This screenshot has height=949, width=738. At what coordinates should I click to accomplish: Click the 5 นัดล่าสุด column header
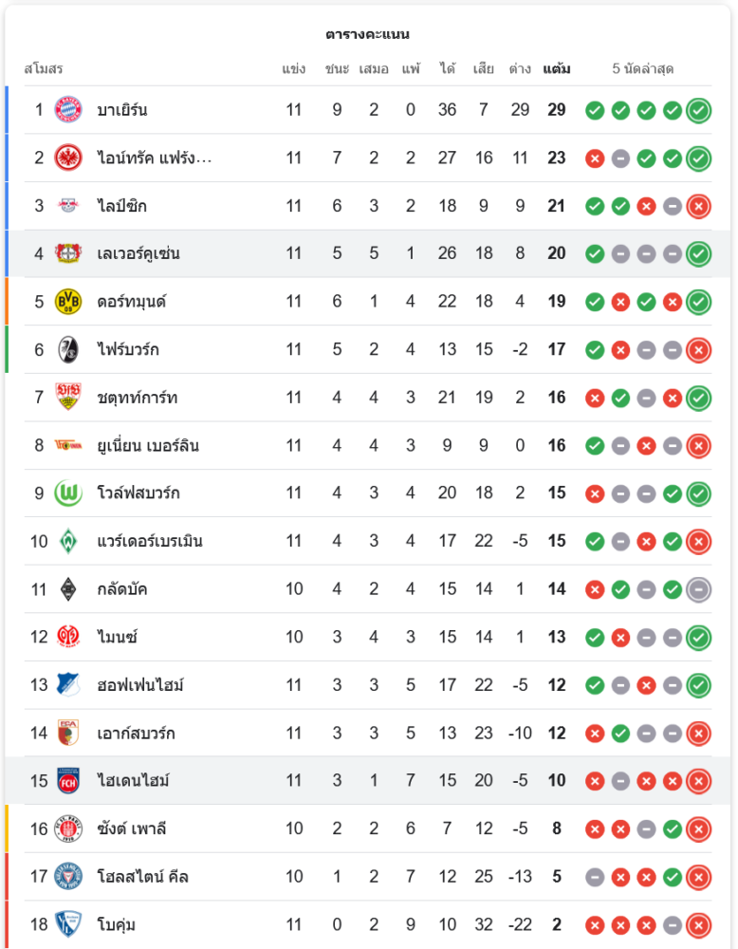click(643, 69)
